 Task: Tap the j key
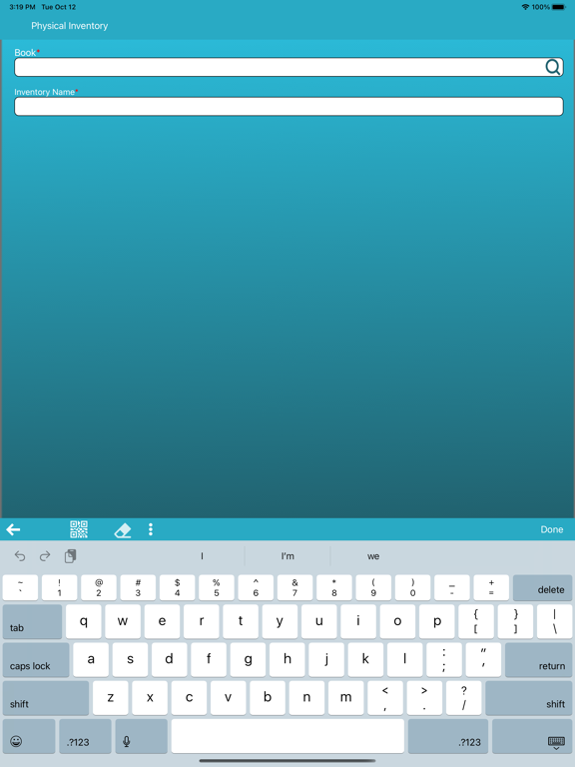point(326,659)
